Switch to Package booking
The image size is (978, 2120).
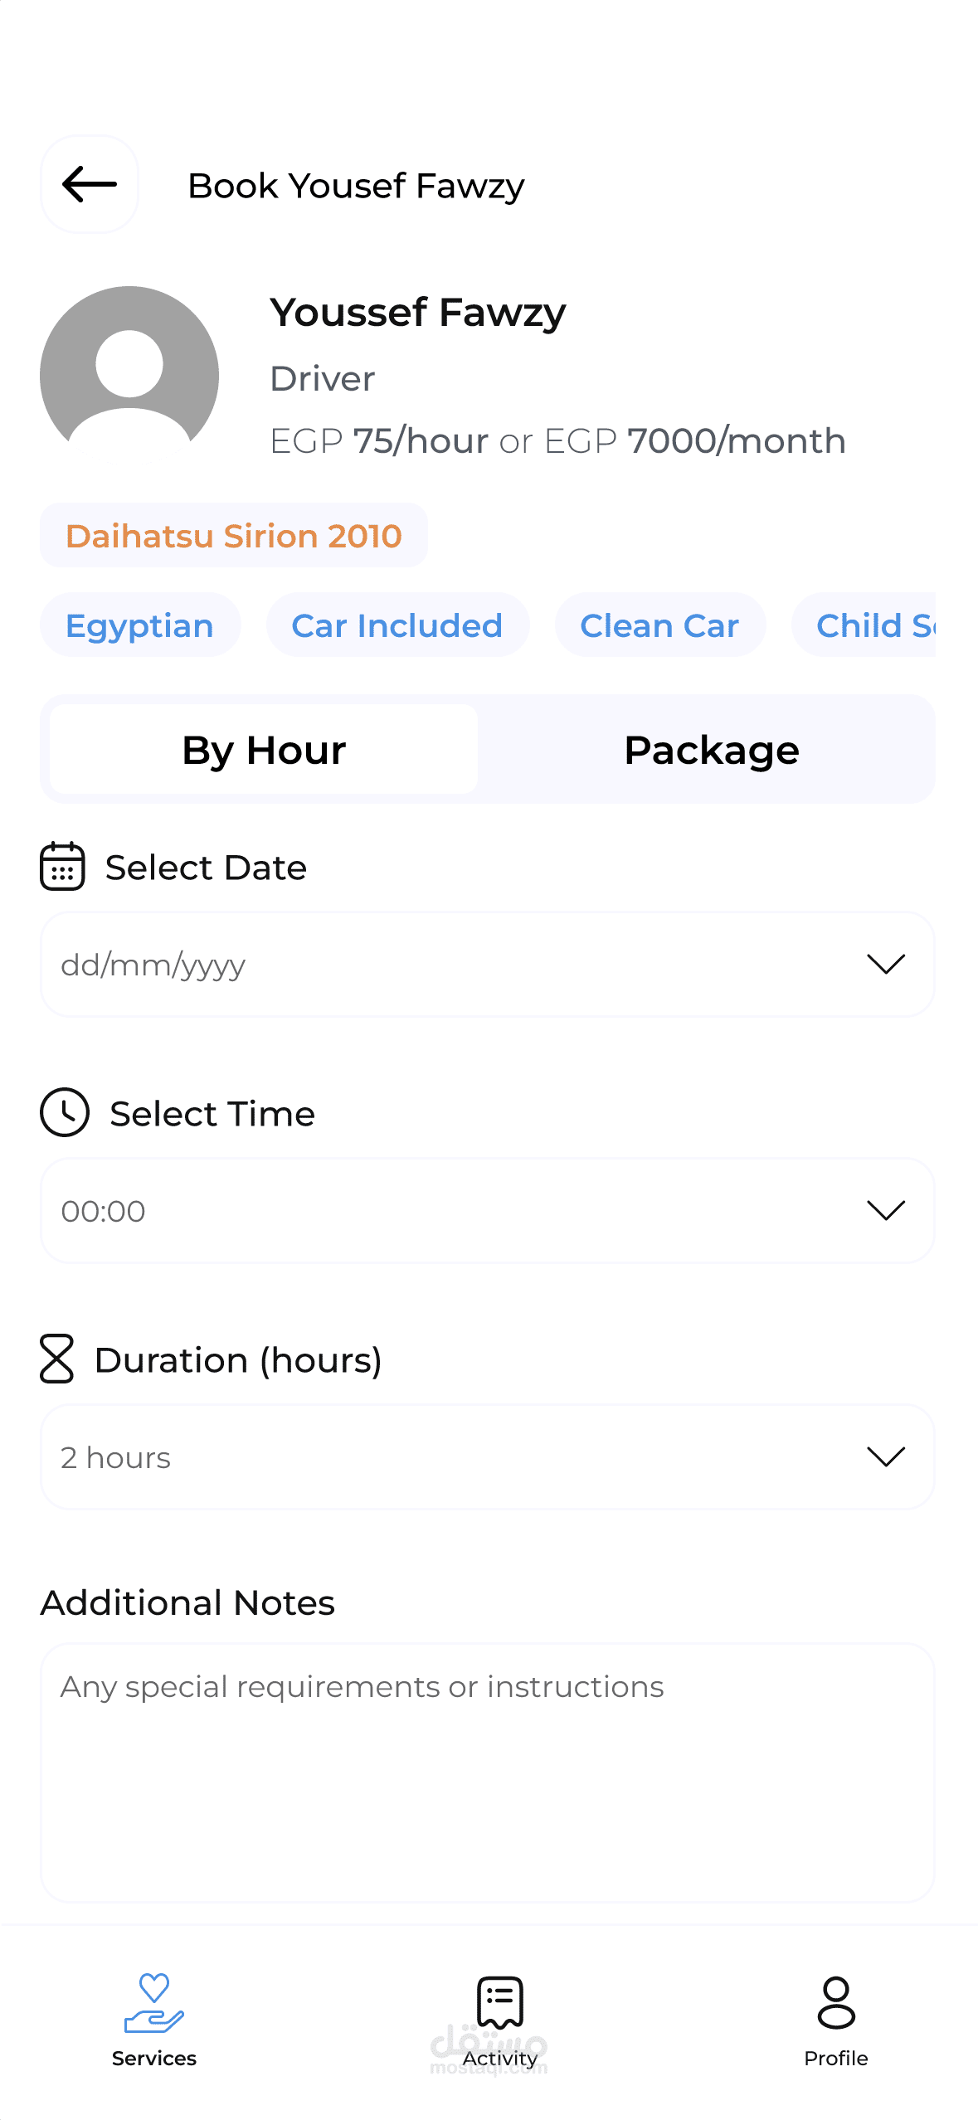pyautogui.click(x=711, y=750)
